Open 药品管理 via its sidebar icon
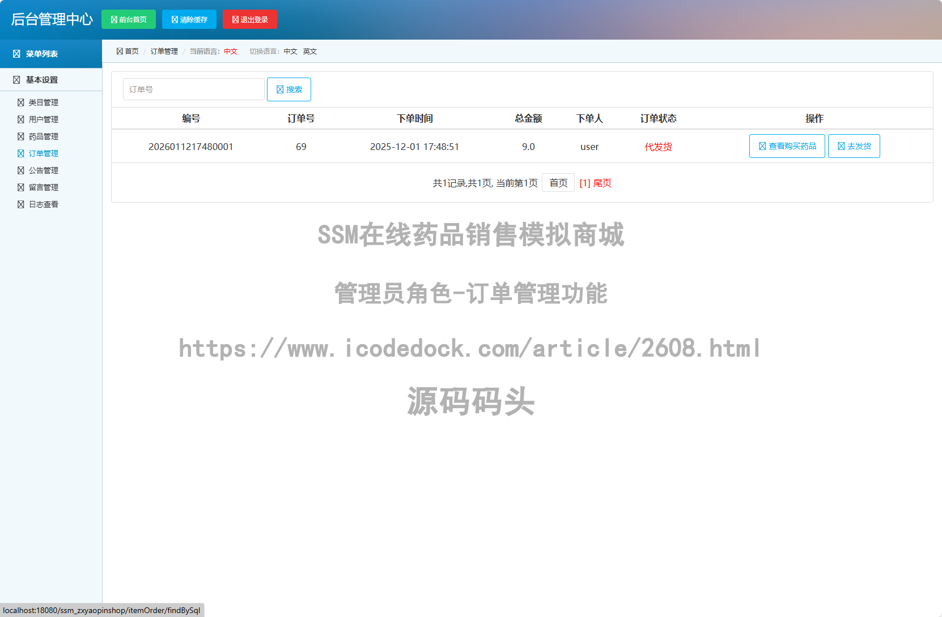942x617 pixels. pyautogui.click(x=19, y=136)
